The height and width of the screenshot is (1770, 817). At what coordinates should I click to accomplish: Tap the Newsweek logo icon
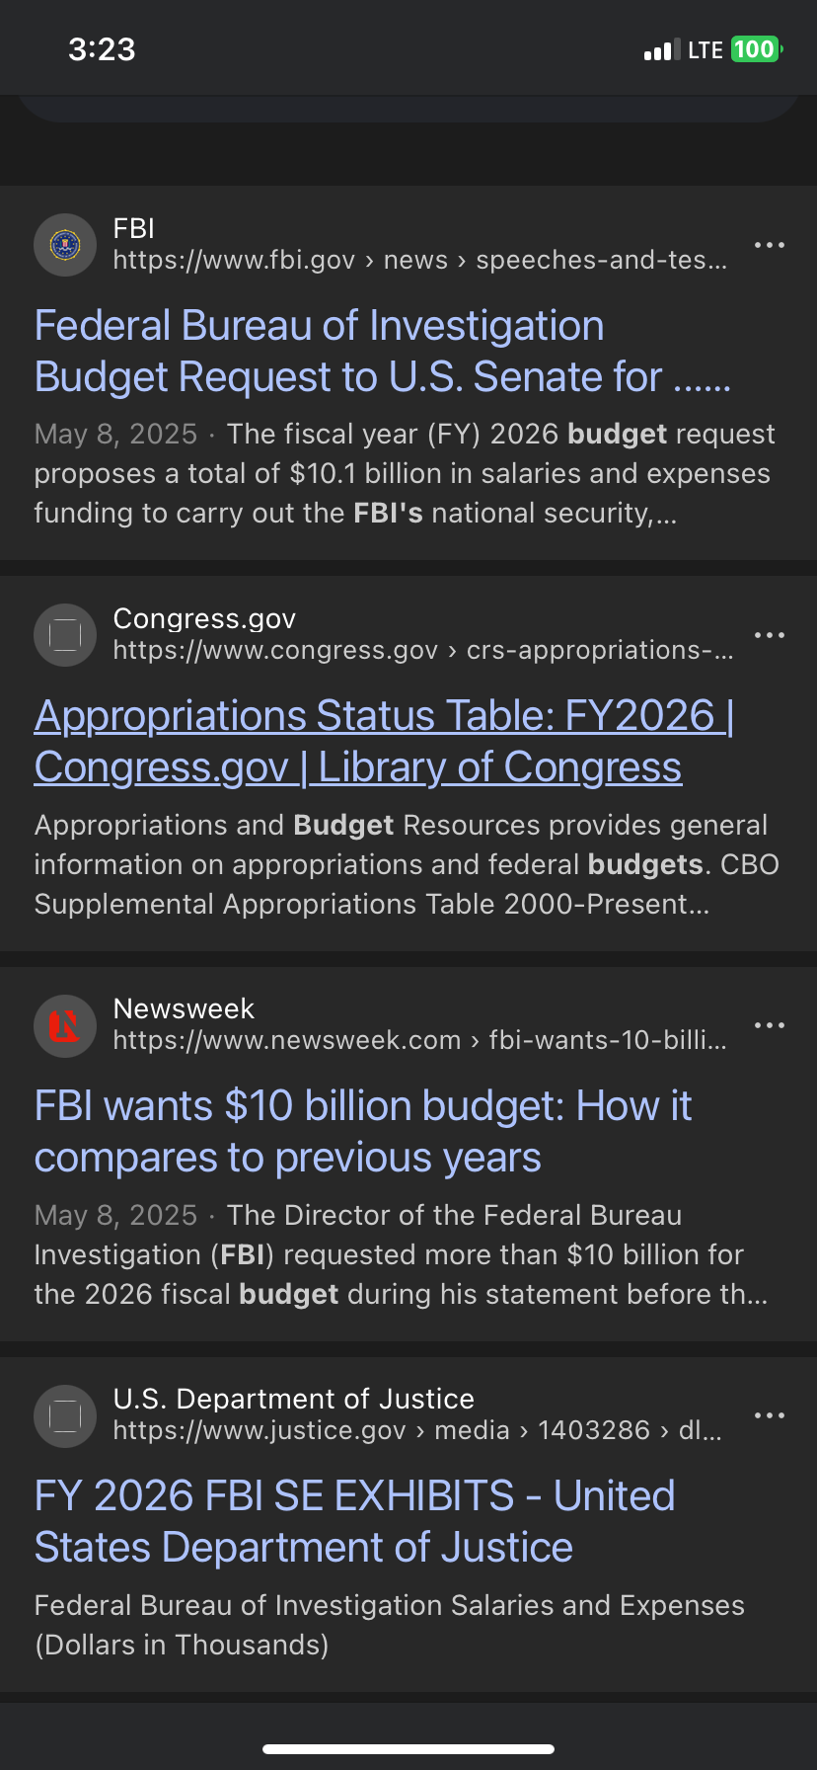click(65, 1025)
